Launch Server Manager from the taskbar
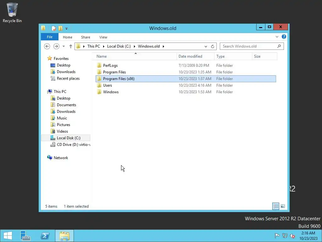The height and width of the screenshot is (242, 322). [25, 236]
